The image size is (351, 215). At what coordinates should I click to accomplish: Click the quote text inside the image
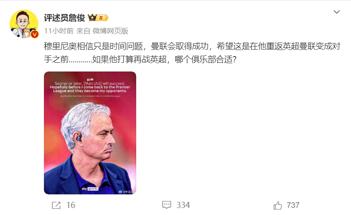click(90, 87)
